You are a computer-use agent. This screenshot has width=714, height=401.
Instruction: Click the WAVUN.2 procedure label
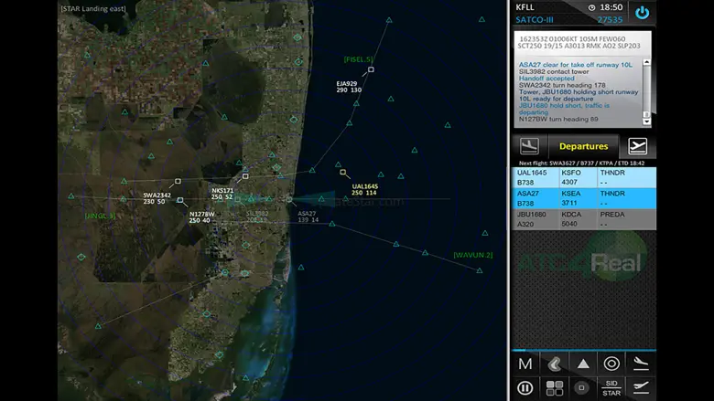coord(472,255)
